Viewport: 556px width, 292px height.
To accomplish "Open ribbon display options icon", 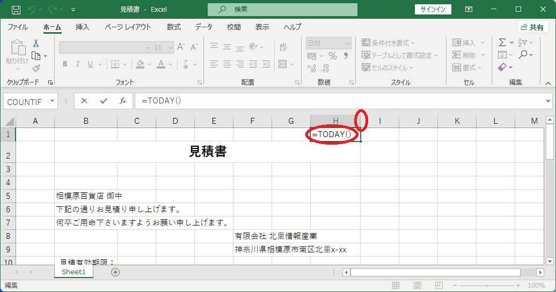I will (469, 10).
